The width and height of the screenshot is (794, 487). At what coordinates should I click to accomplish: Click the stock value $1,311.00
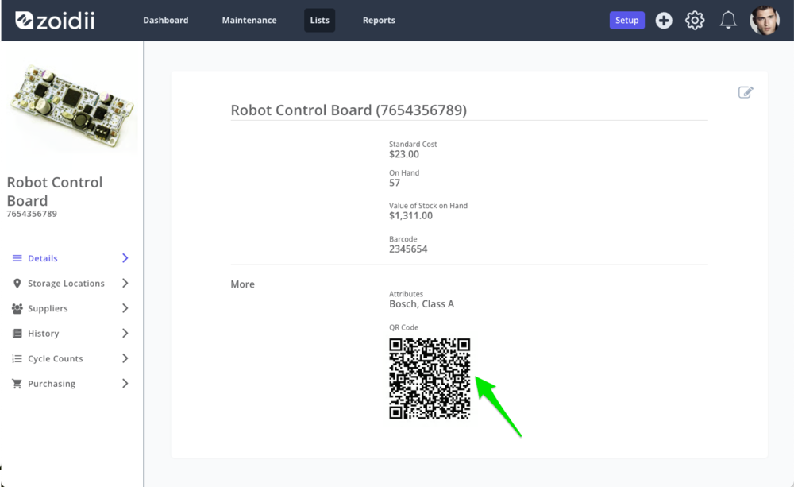pos(410,215)
